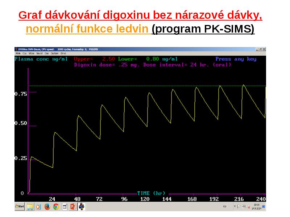Screen dimensions: 290x217
Task: Click the Show desktop button
Action: [264, 207]
